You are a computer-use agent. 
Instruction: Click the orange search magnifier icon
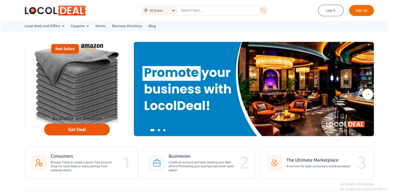(x=263, y=10)
